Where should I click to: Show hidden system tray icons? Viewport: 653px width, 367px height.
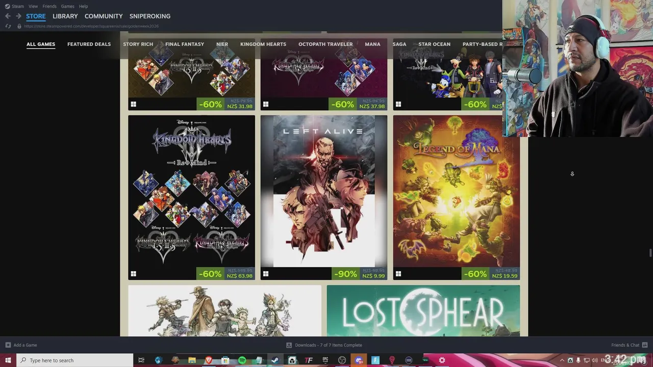[562, 360]
